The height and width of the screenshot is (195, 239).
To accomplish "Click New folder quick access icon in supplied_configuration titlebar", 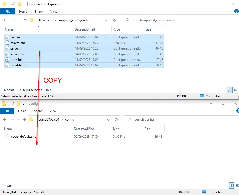I will click(x=19, y=4).
